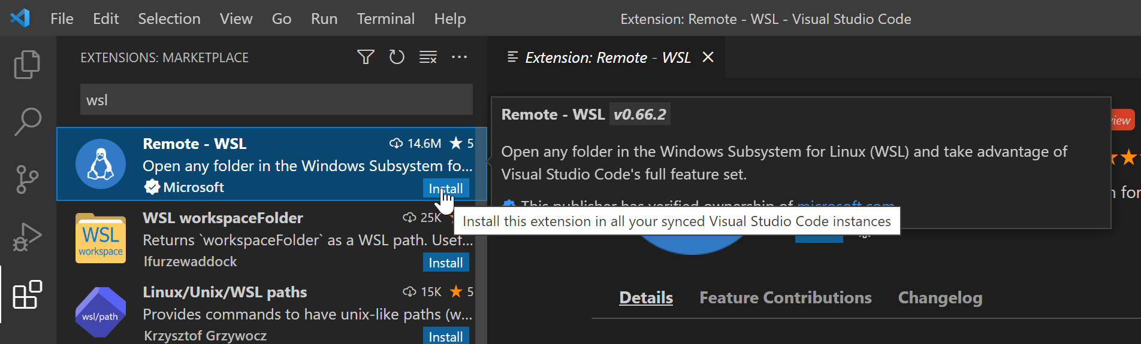Image resolution: width=1141 pixels, height=344 pixels.
Task: Click the extension search box containing wsl
Action: pos(276,100)
